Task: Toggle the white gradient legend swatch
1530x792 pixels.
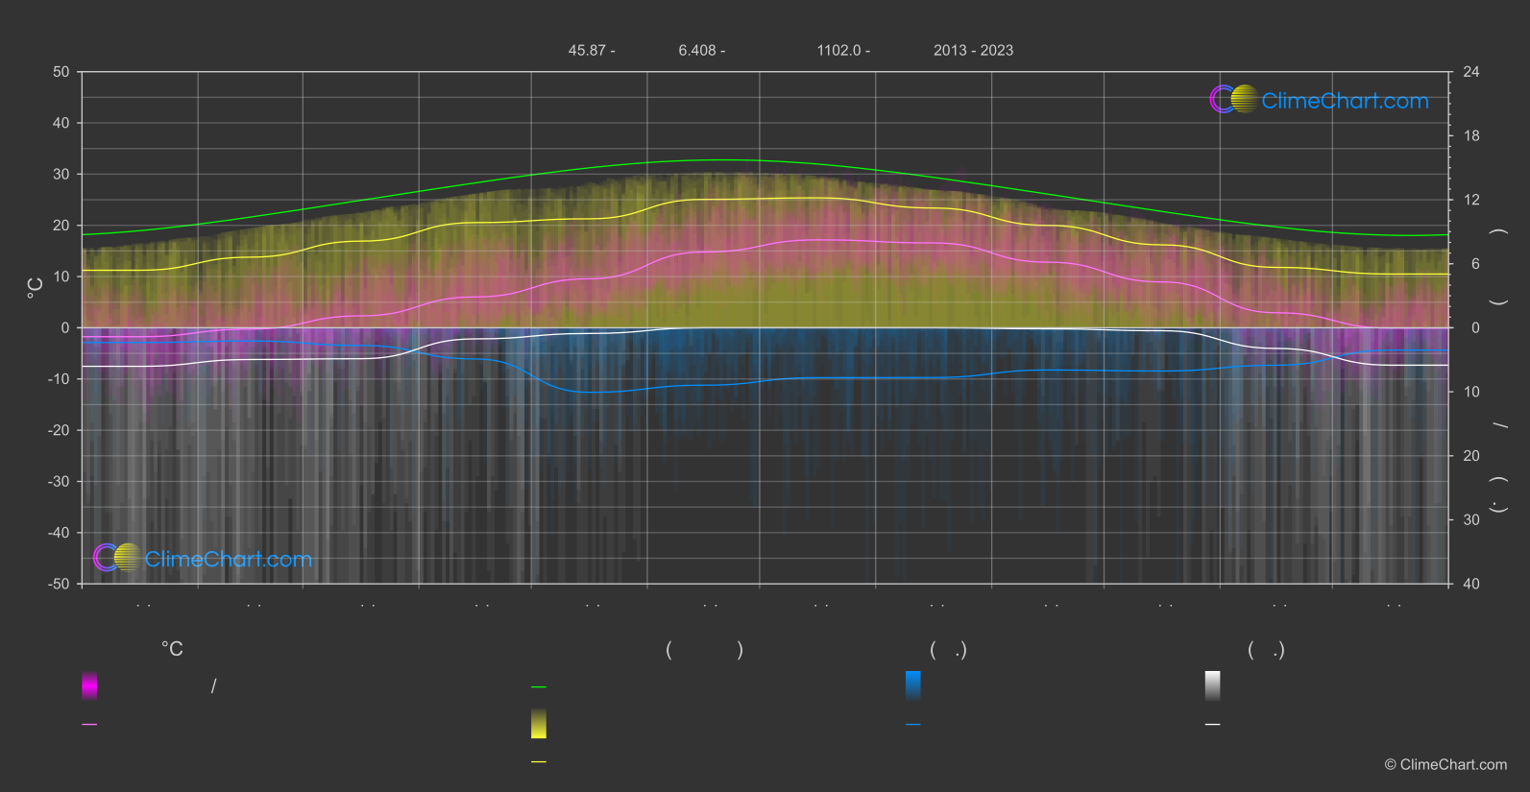Action: pos(1213,685)
